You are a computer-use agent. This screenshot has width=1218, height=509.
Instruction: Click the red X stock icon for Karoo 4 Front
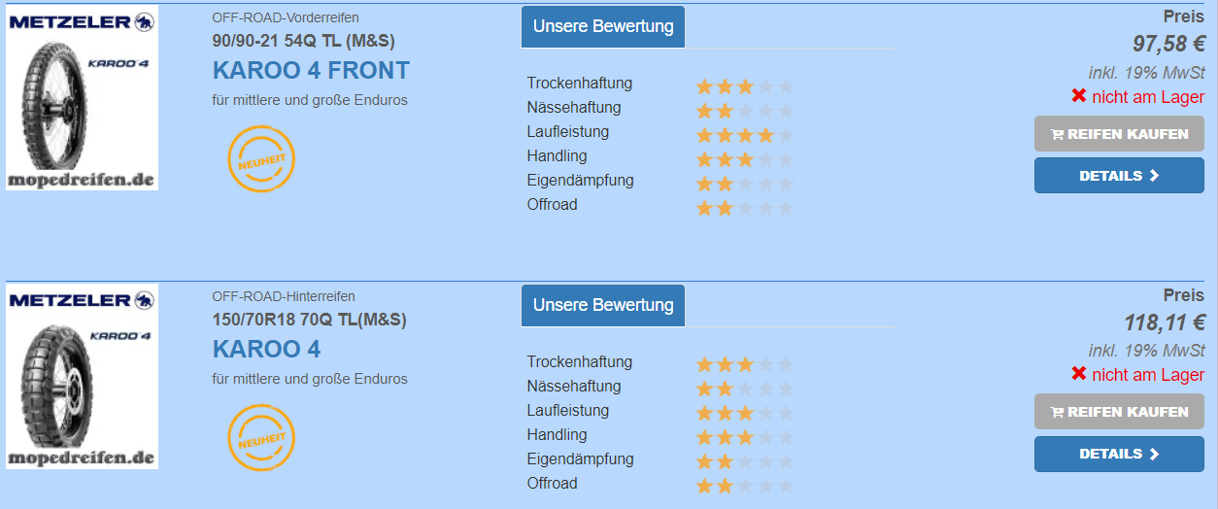click(x=1078, y=96)
